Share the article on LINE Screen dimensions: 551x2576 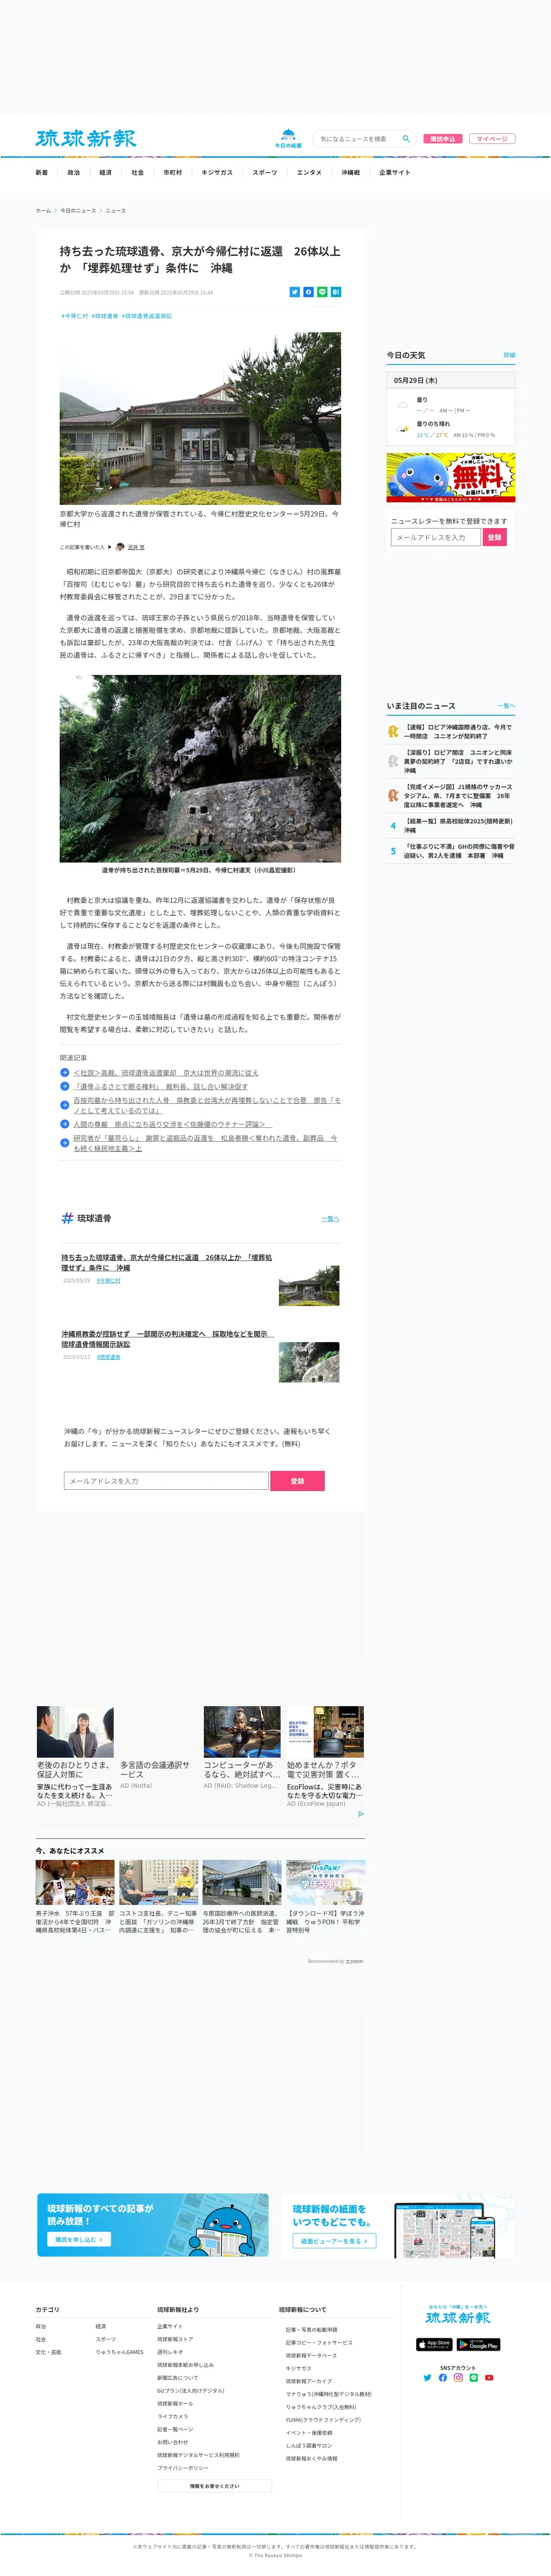322,292
